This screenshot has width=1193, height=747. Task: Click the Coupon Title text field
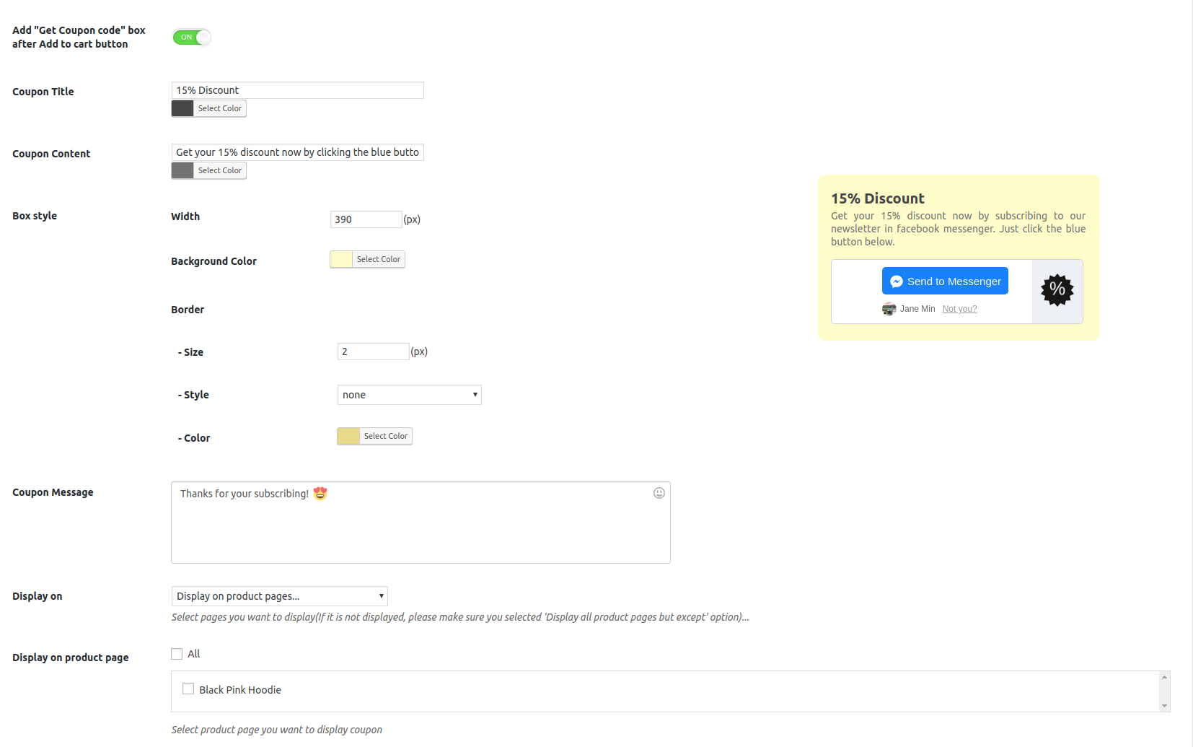click(x=297, y=90)
